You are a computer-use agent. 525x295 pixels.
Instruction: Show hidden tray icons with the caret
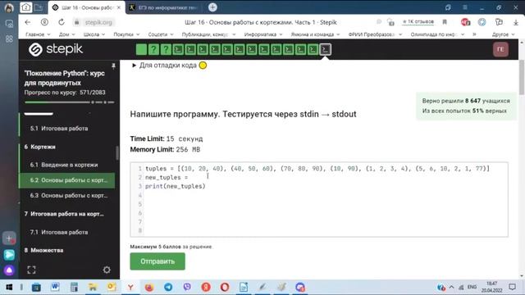[x=451, y=287]
